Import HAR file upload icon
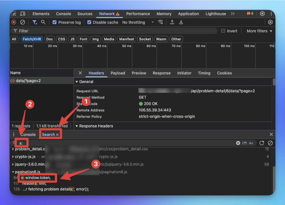The width and height of the screenshot is (285, 205). [x=172, y=22]
